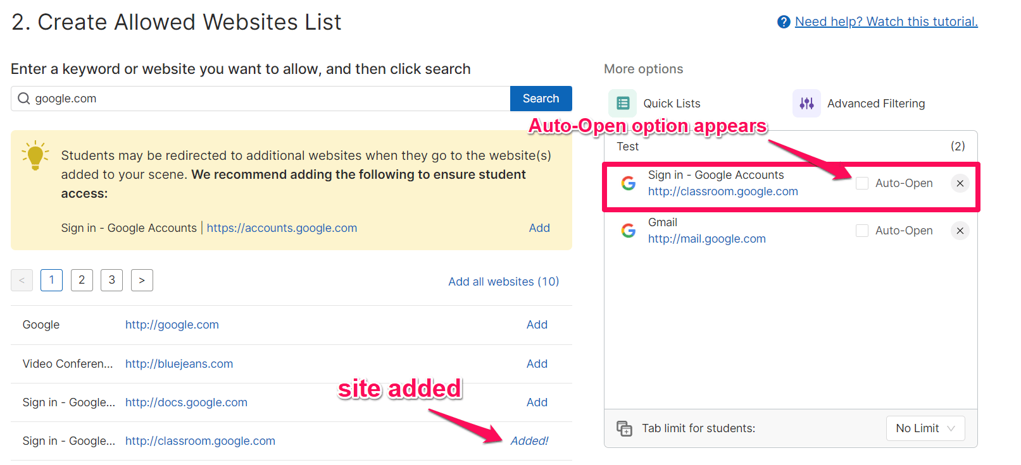The image size is (1021, 465).
Task: Click Gmail entry title
Action: click(663, 222)
